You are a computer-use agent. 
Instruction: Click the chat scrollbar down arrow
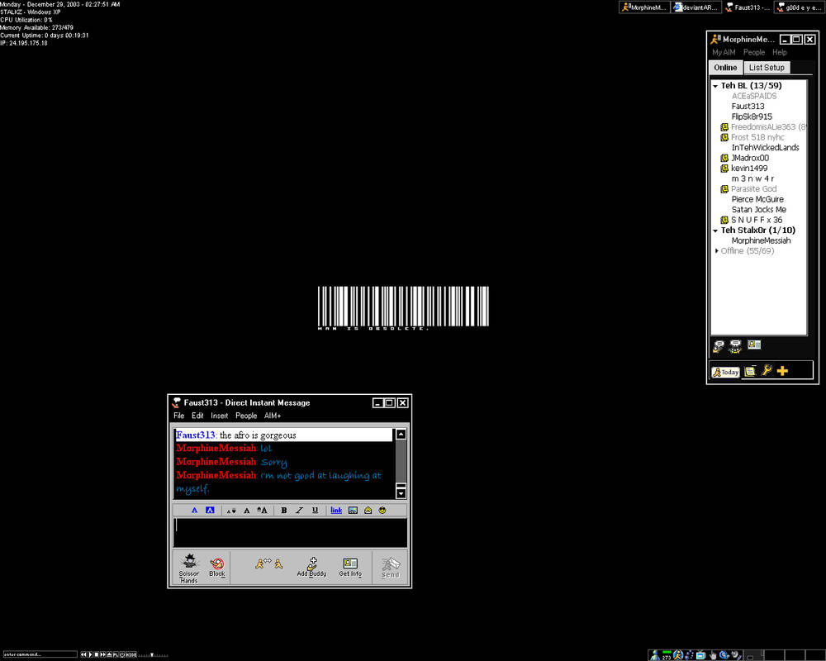[401, 493]
